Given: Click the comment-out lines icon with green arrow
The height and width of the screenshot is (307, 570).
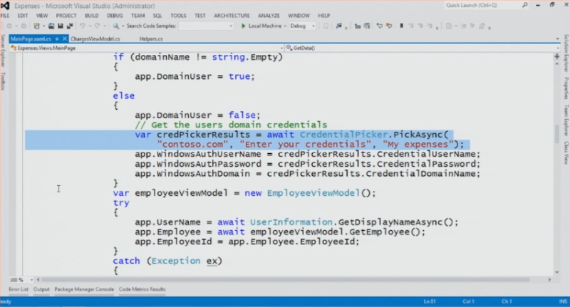Looking at the screenshot, I should click(x=380, y=26).
